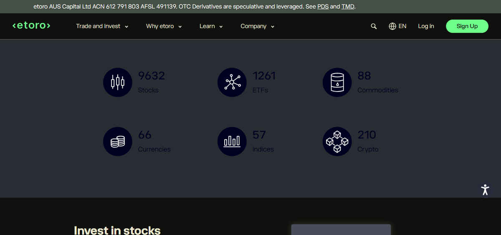Viewport: 501px width, 235px height.
Task: Select the EN language label
Action: [402, 26]
